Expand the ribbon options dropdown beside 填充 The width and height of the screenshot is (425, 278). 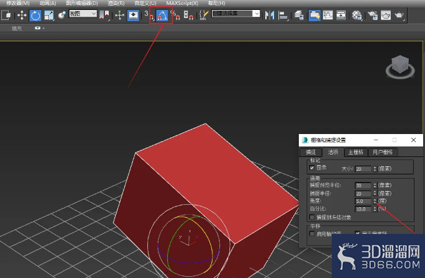click(x=39, y=28)
